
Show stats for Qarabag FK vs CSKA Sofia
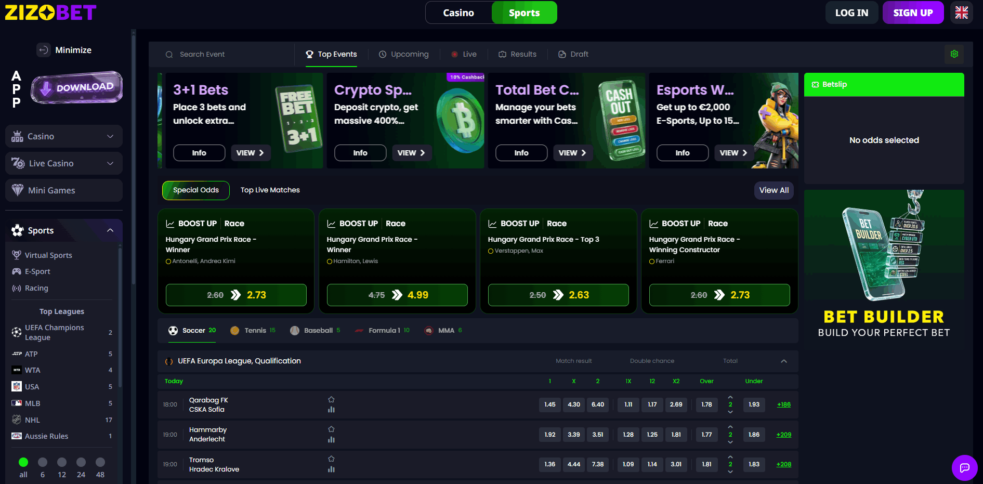[331, 410]
